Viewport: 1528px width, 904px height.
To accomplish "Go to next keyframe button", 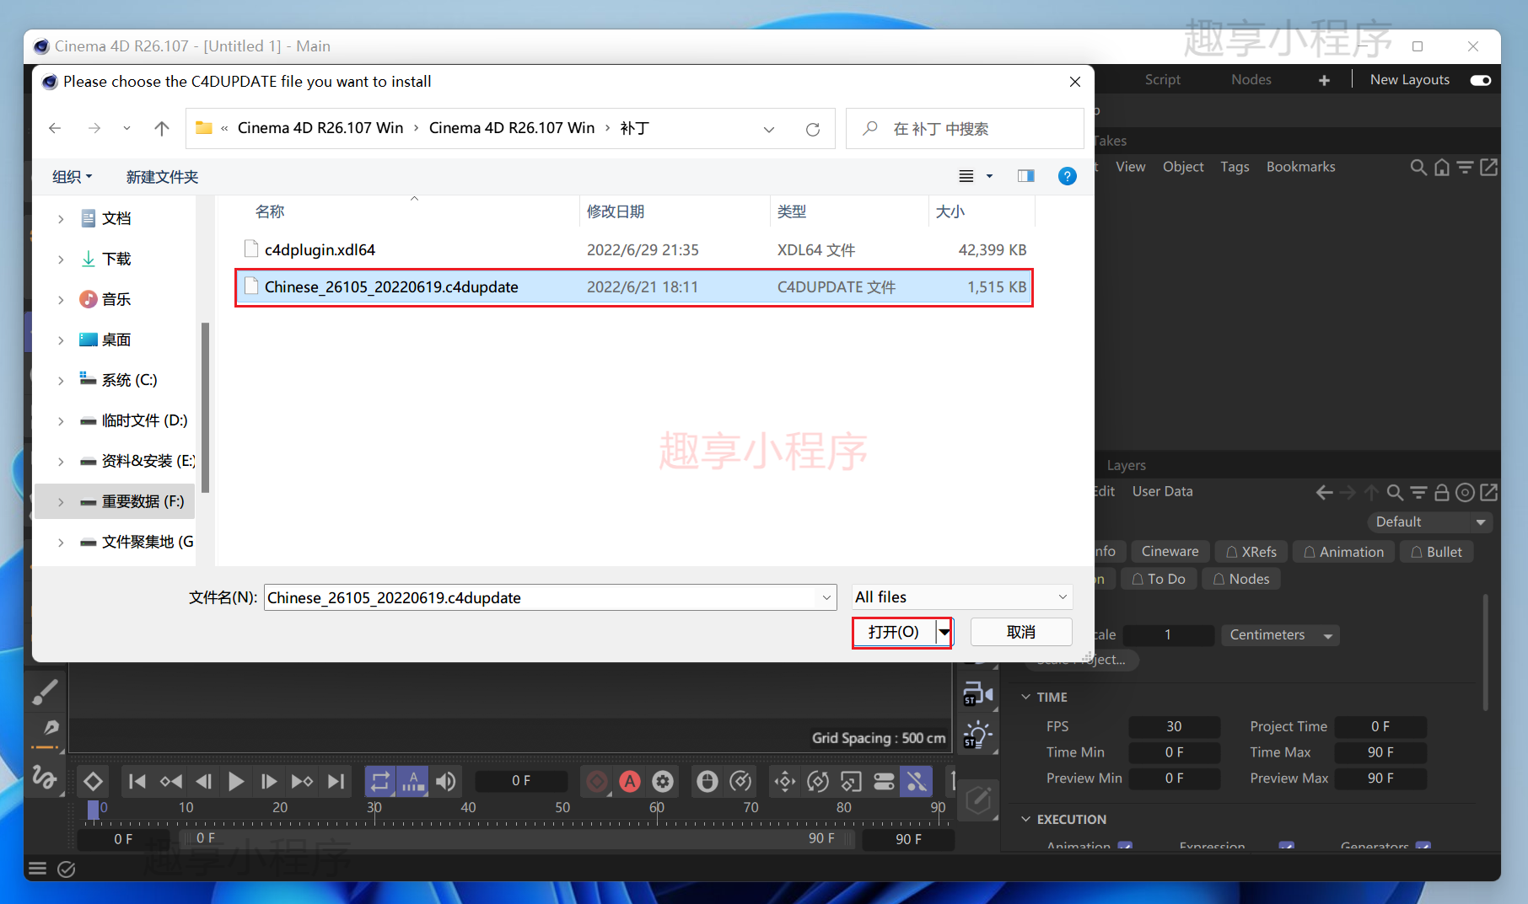I will coord(302,782).
